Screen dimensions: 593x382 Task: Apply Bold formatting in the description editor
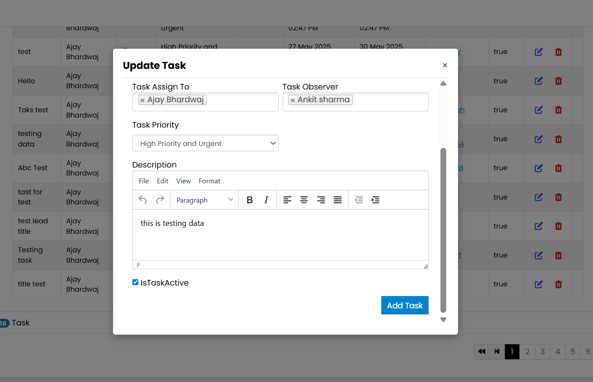coord(249,200)
